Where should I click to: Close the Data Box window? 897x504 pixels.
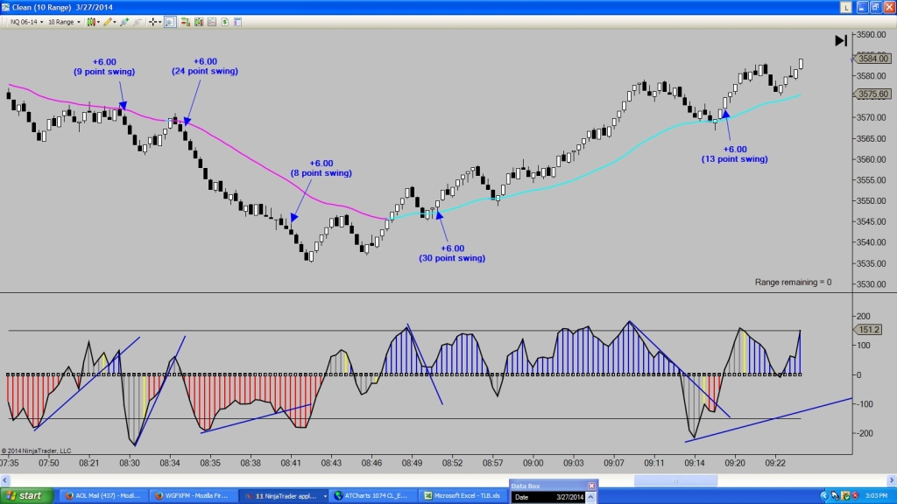pyautogui.click(x=591, y=486)
